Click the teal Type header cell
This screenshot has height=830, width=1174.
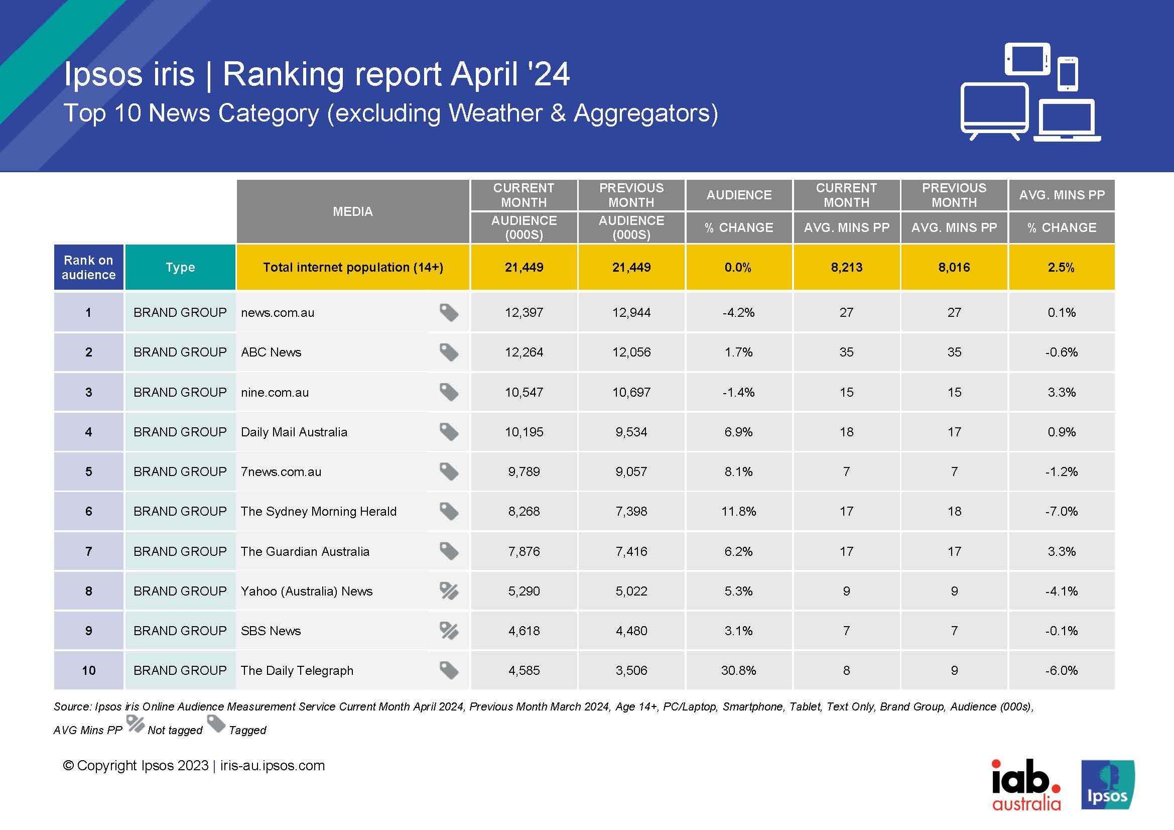point(180,268)
